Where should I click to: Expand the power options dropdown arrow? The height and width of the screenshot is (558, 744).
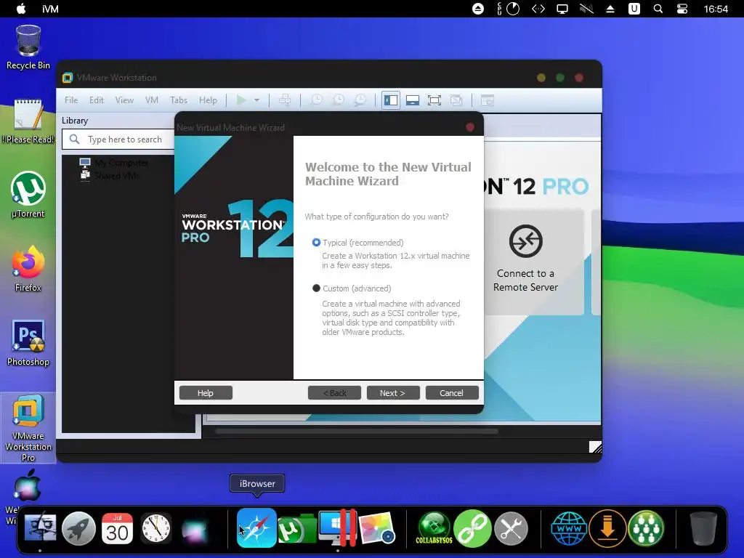tap(256, 100)
